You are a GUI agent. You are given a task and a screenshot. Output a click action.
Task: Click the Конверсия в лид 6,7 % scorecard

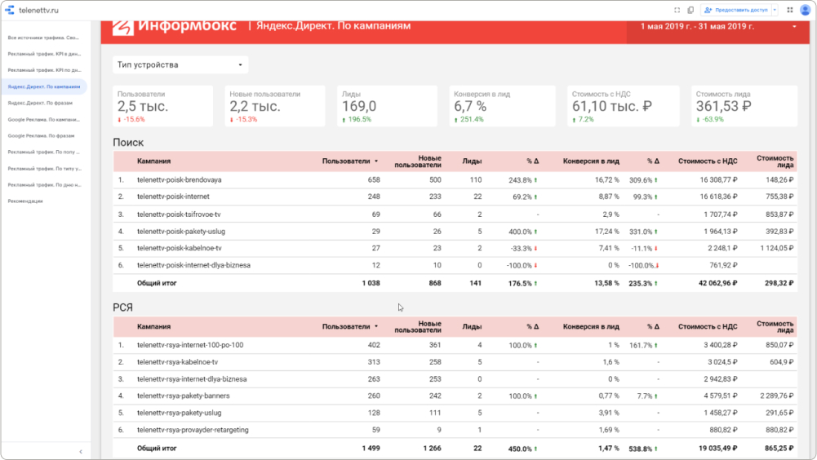(502, 106)
